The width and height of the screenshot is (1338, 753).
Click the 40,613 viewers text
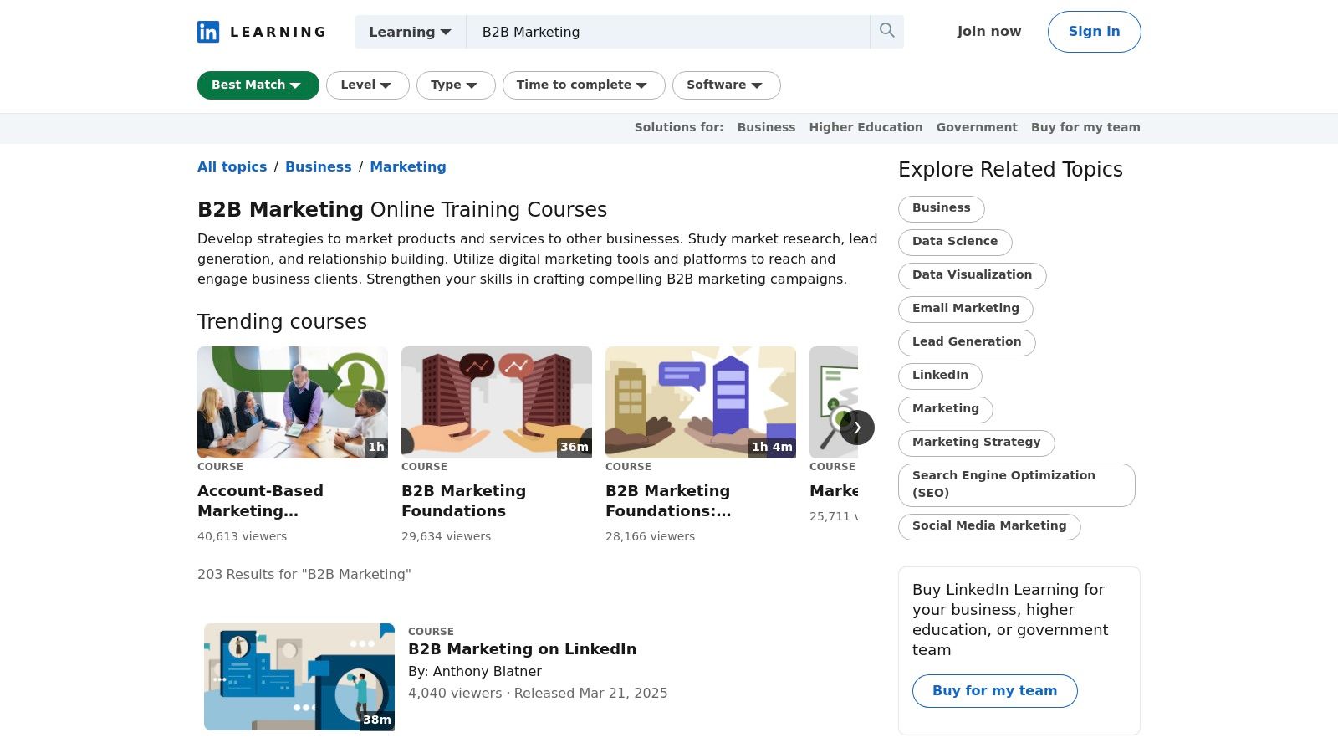tap(242, 537)
